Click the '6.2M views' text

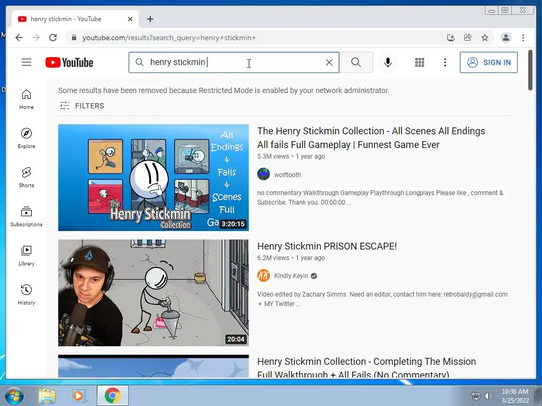(273, 258)
